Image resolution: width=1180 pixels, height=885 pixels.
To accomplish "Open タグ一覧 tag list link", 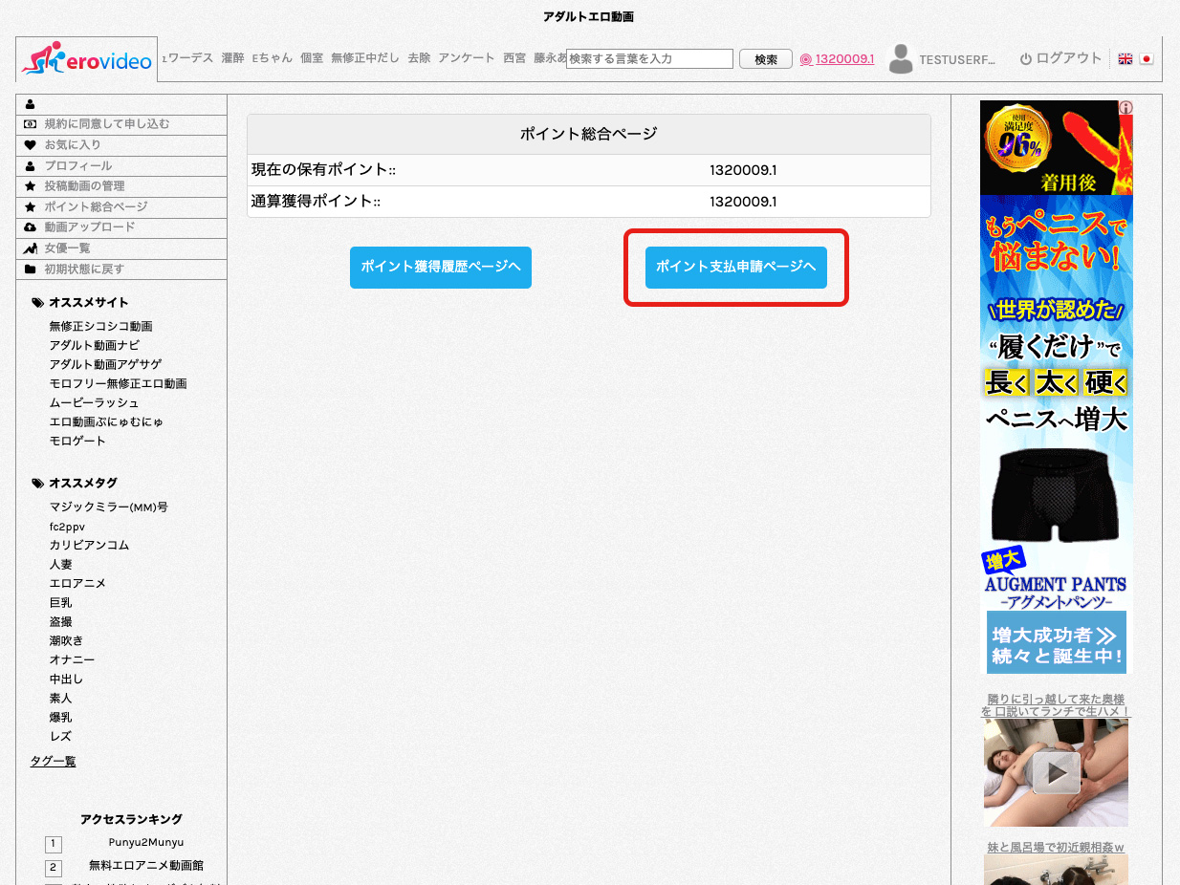I will click(x=53, y=761).
